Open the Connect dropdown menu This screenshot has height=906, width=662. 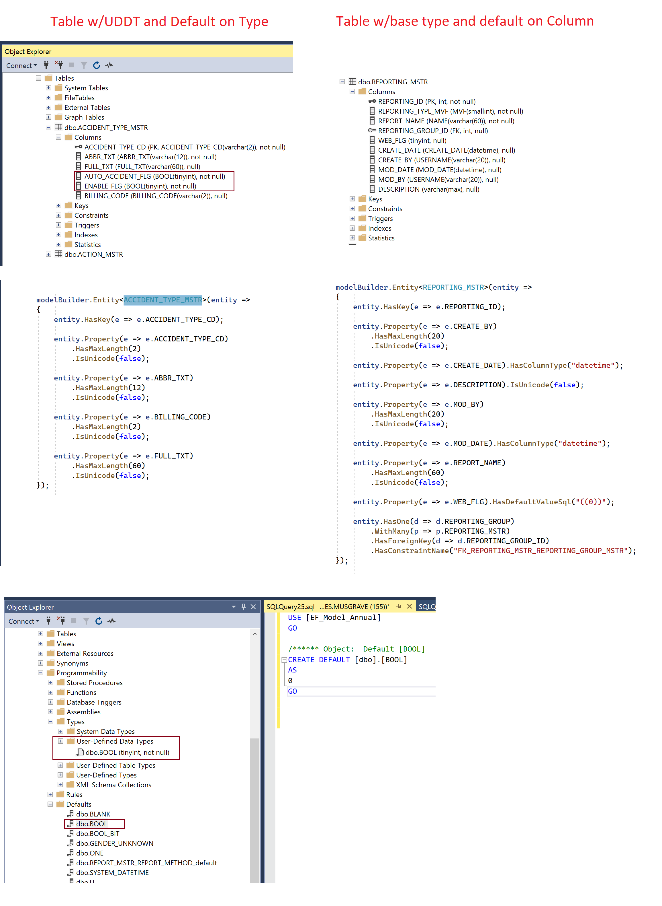(x=20, y=65)
